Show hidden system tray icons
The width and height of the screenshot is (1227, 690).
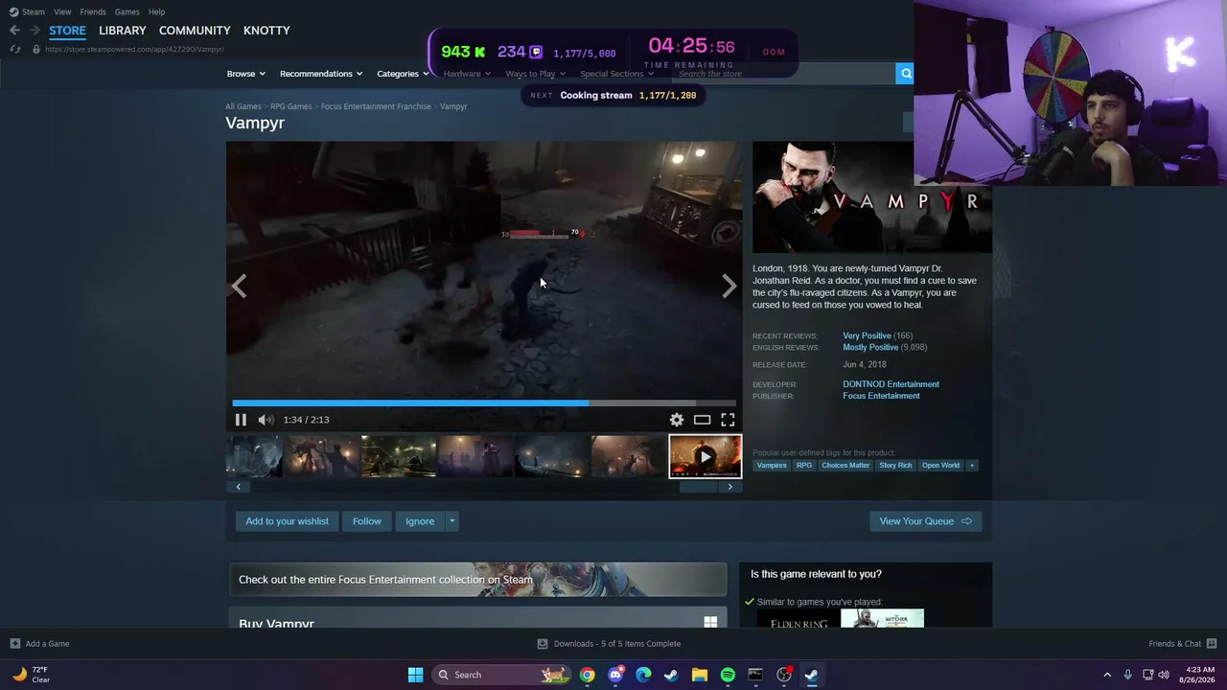(x=1107, y=675)
